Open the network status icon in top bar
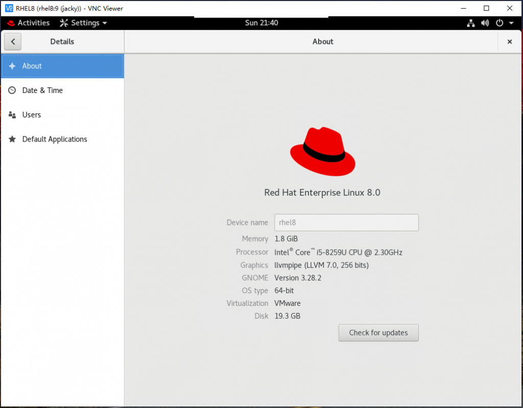Screen dimensions: 523x408 470,23
